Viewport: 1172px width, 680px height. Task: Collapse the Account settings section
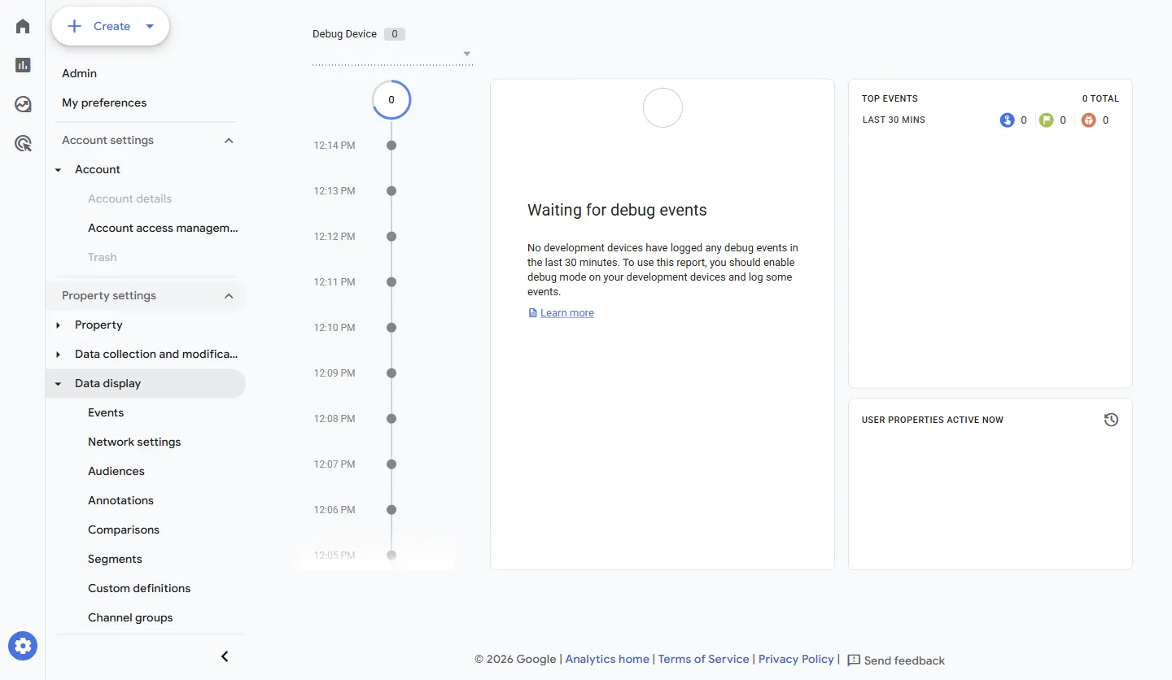coord(229,141)
